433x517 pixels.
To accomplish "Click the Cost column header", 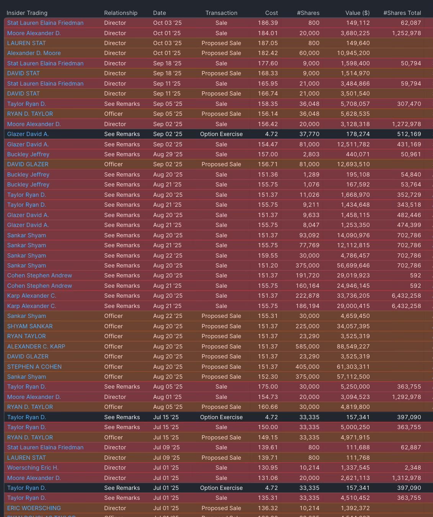I will [272, 13].
